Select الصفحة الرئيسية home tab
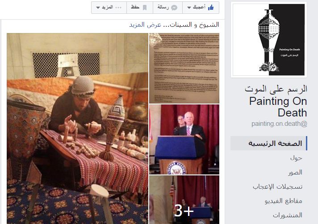The image size is (318, 224). [269, 143]
